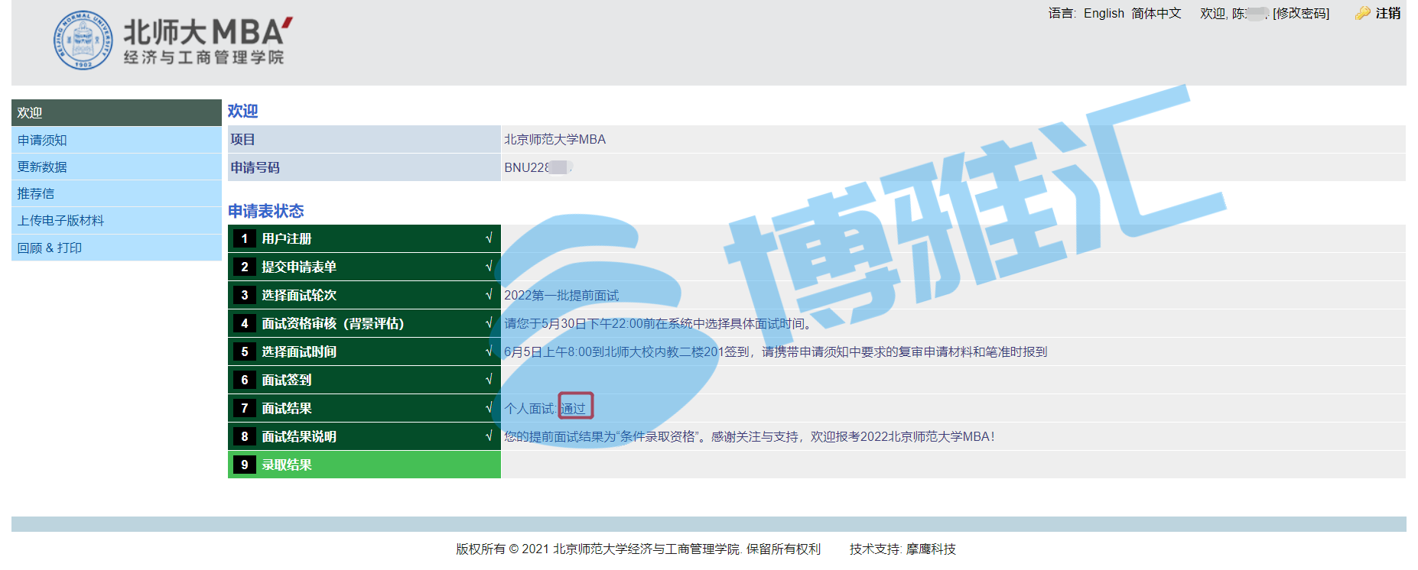Image resolution: width=1418 pixels, height=570 pixels.
Task: Log out via the 注销 link
Action: [1388, 13]
